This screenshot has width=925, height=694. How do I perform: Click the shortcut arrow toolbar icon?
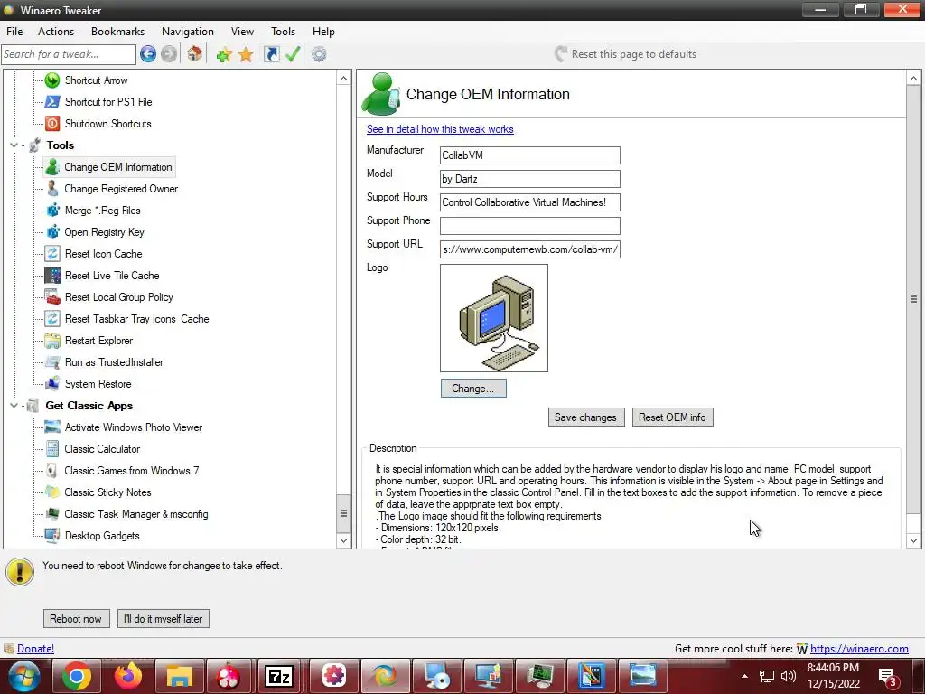tap(271, 54)
